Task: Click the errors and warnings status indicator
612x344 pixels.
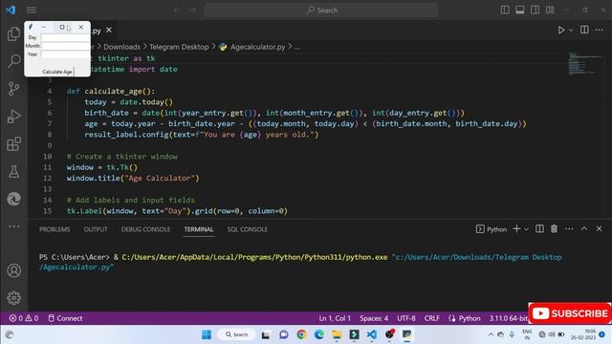Action: click(x=24, y=318)
